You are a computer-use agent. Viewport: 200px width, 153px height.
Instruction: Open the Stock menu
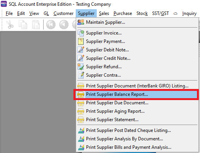(142, 13)
